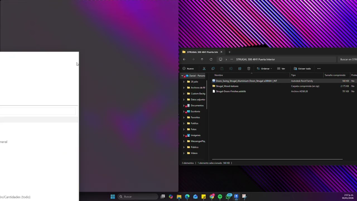
Task: Click breadcrumb chevron after the PC icon
Action: tap(226, 59)
